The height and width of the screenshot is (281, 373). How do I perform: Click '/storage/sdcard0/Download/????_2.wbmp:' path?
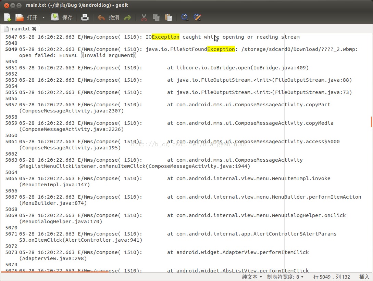click(299, 49)
